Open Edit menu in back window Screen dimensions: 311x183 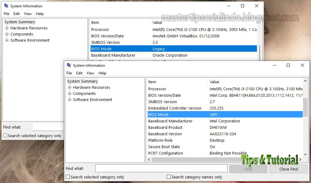tap(17, 14)
